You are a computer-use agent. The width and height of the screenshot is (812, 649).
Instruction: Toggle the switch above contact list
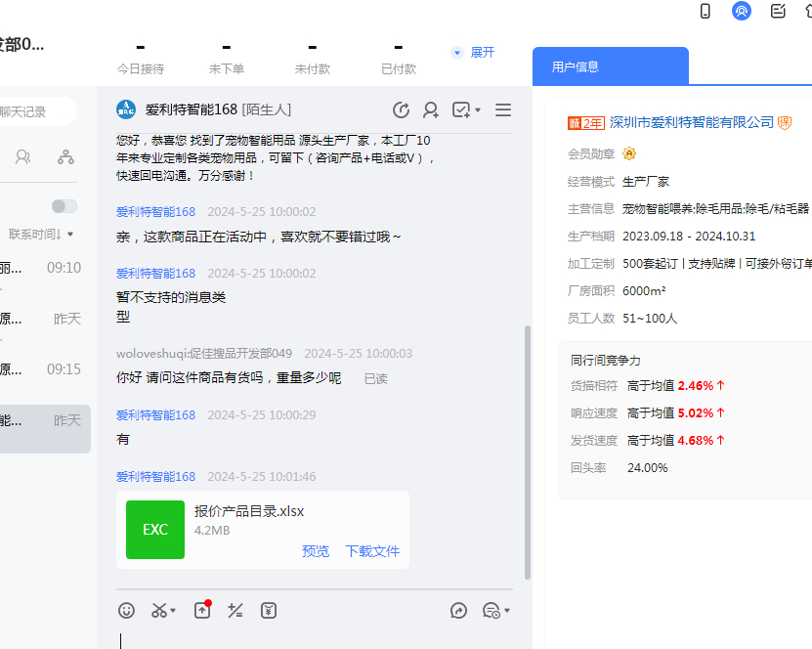[x=64, y=206]
